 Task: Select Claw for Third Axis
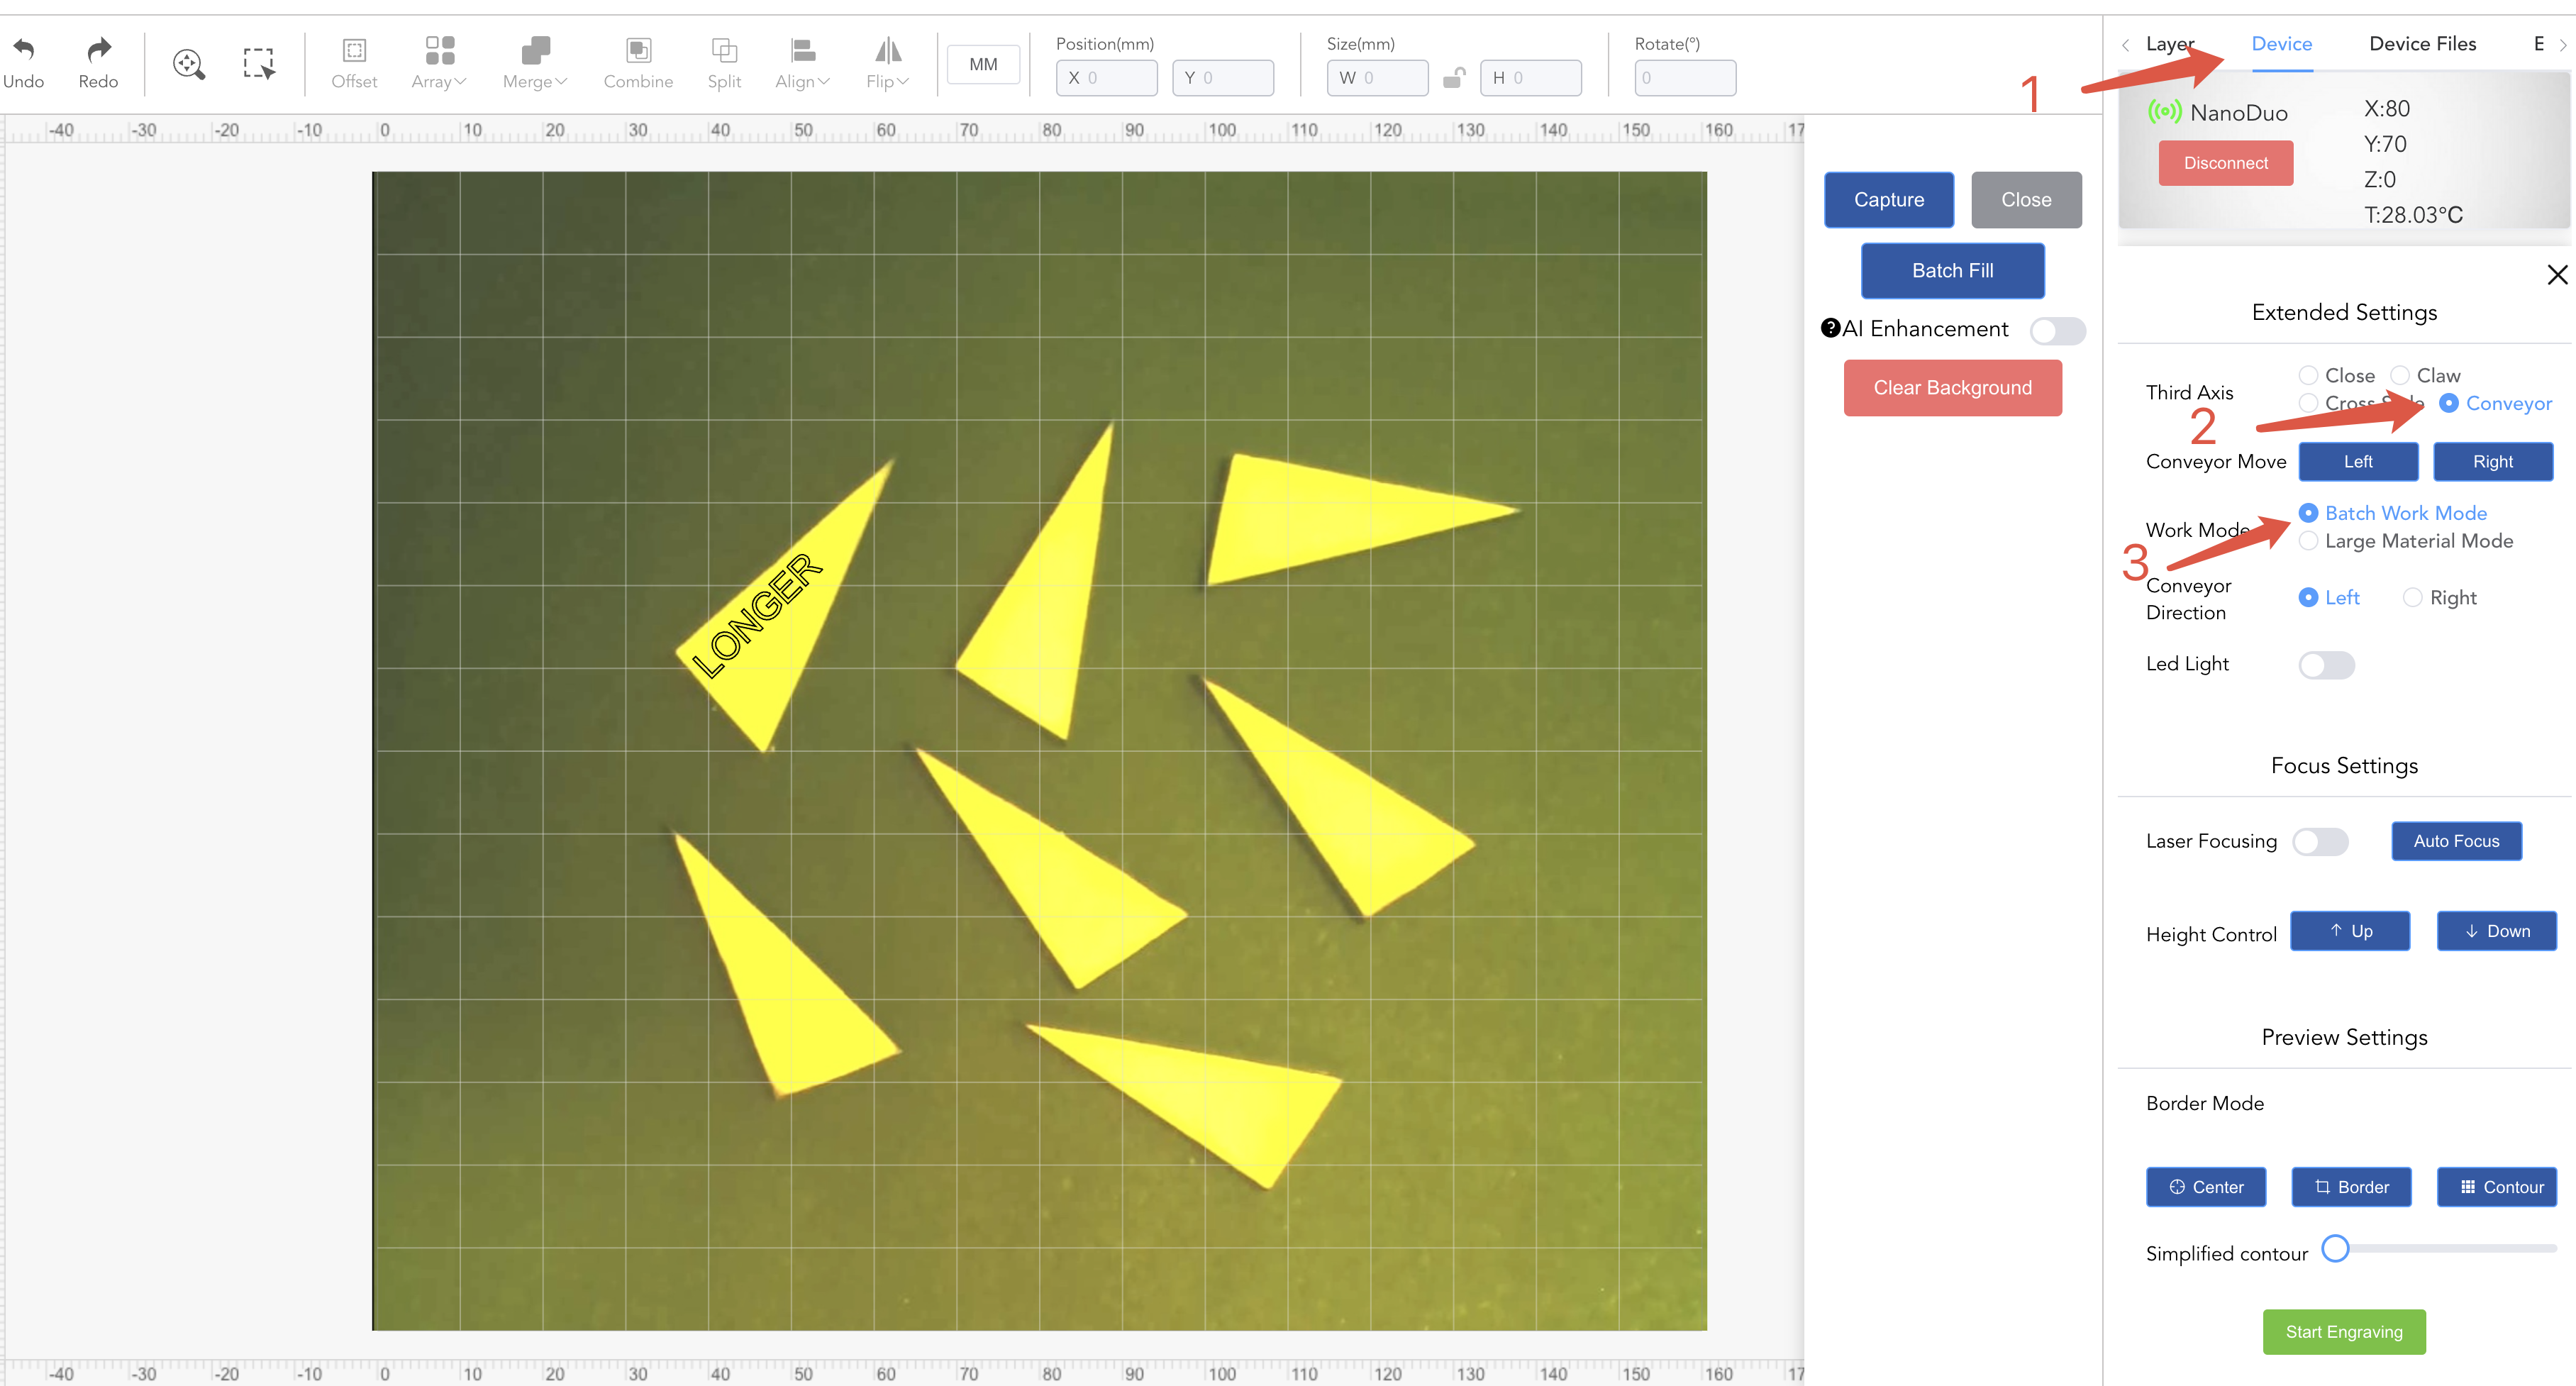pos(2425,375)
